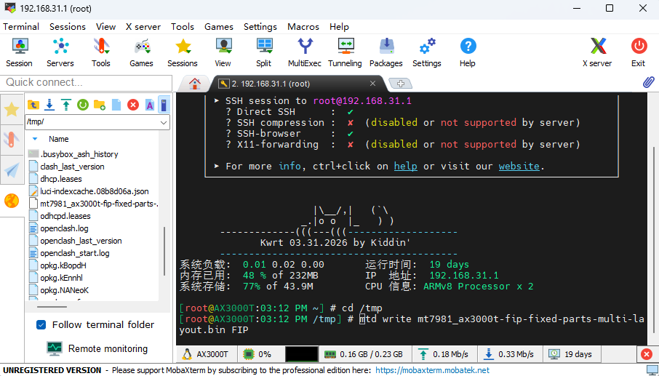Create new file in SFTP panel
Viewport: 659px width, 376px height.
(116, 105)
